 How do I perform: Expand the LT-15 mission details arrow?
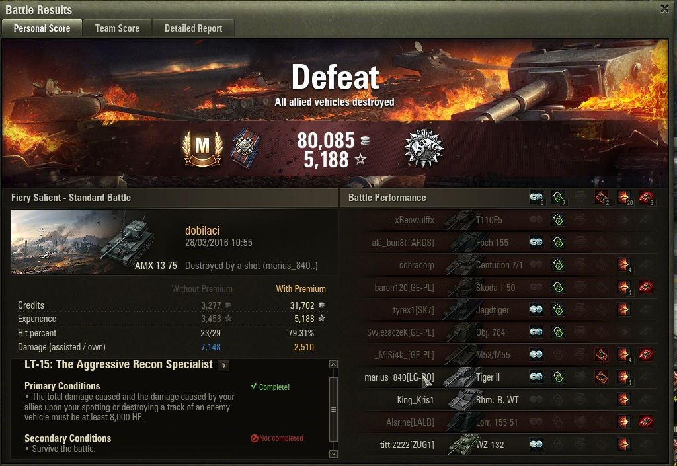click(x=223, y=366)
